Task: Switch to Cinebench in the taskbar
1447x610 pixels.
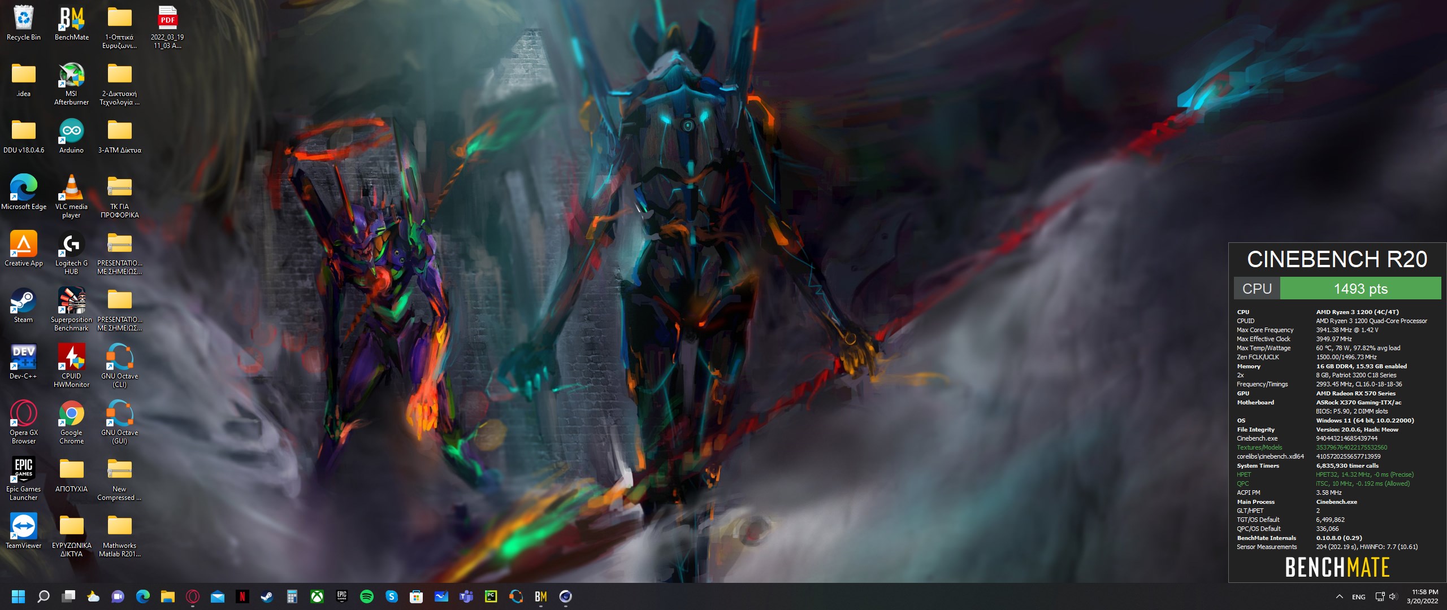Action: click(566, 596)
